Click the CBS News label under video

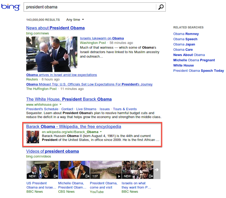(66, 192)
